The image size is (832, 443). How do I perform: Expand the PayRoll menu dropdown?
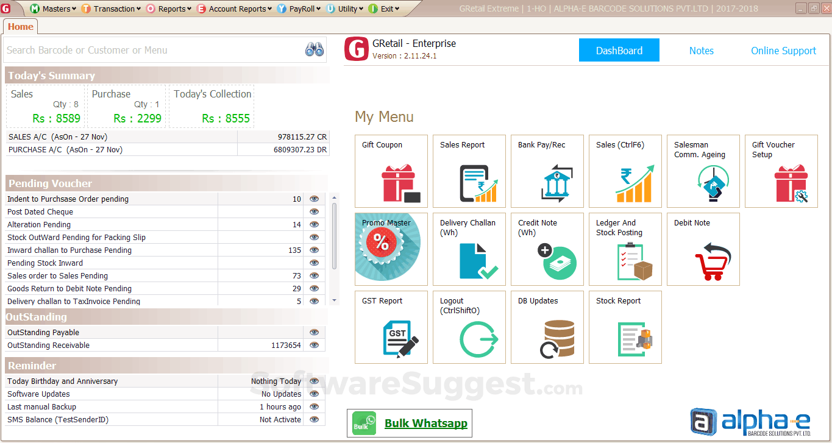(x=300, y=9)
